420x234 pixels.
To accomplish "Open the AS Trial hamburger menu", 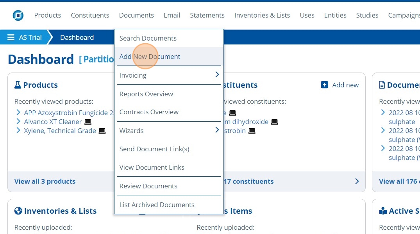I will coord(11,37).
